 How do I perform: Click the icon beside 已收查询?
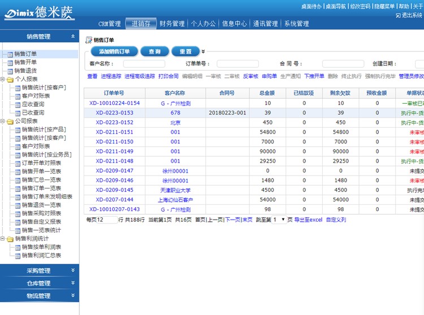18,113
